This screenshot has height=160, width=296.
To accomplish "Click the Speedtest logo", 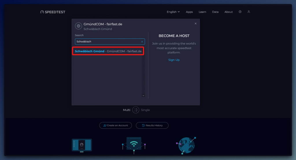I will click(x=53, y=12).
